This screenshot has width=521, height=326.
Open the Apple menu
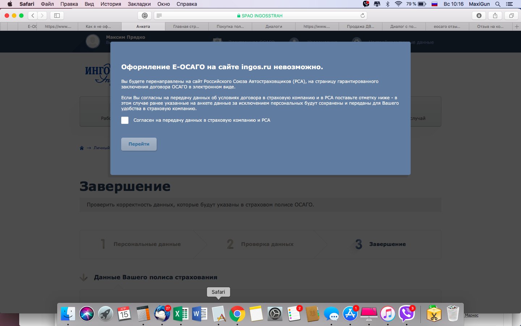[10, 4]
